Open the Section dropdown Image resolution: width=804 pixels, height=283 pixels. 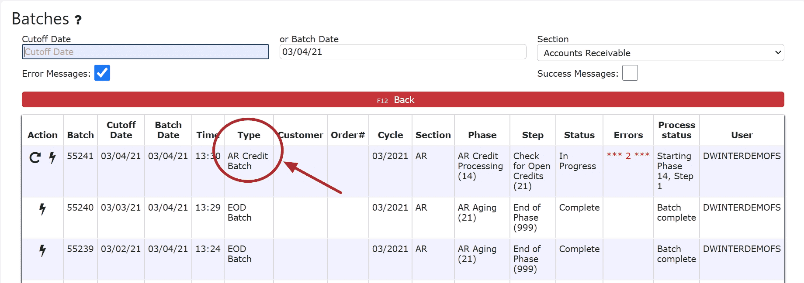(660, 53)
